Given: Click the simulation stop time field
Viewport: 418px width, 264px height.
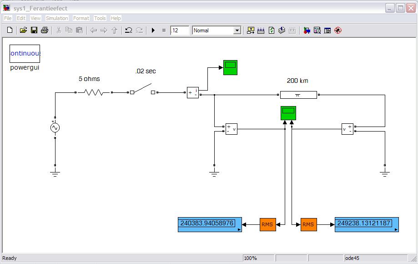Looking at the screenshot, I should (180, 30).
